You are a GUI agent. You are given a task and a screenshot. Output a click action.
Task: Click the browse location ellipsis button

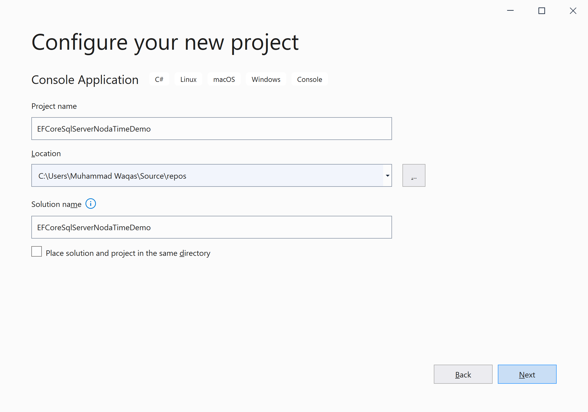(414, 176)
